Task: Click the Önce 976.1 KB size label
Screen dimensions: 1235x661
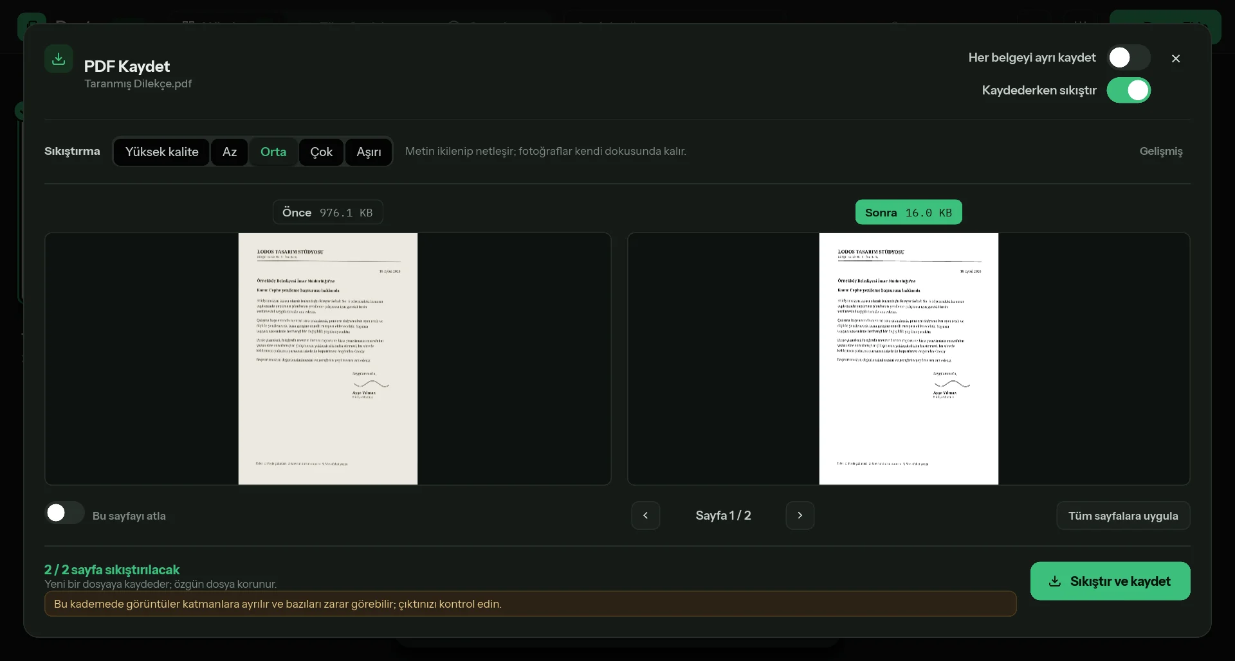Action: click(328, 213)
